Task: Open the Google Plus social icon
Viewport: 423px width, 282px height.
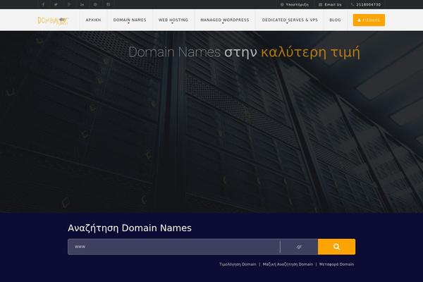Action: tap(69, 4)
